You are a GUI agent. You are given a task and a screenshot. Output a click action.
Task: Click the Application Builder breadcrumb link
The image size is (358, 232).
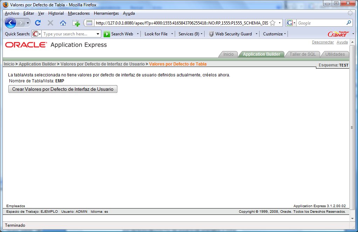pyautogui.click(x=37, y=64)
